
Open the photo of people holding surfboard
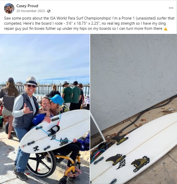click(x=45, y=109)
